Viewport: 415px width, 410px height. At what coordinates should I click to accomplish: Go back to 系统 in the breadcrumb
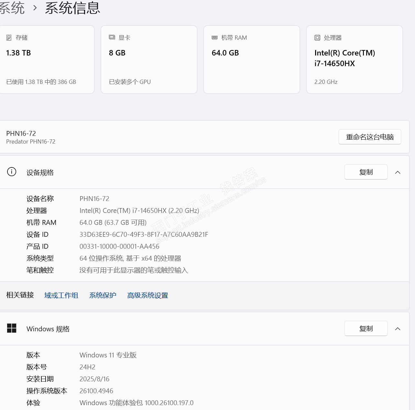tap(12, 8)
